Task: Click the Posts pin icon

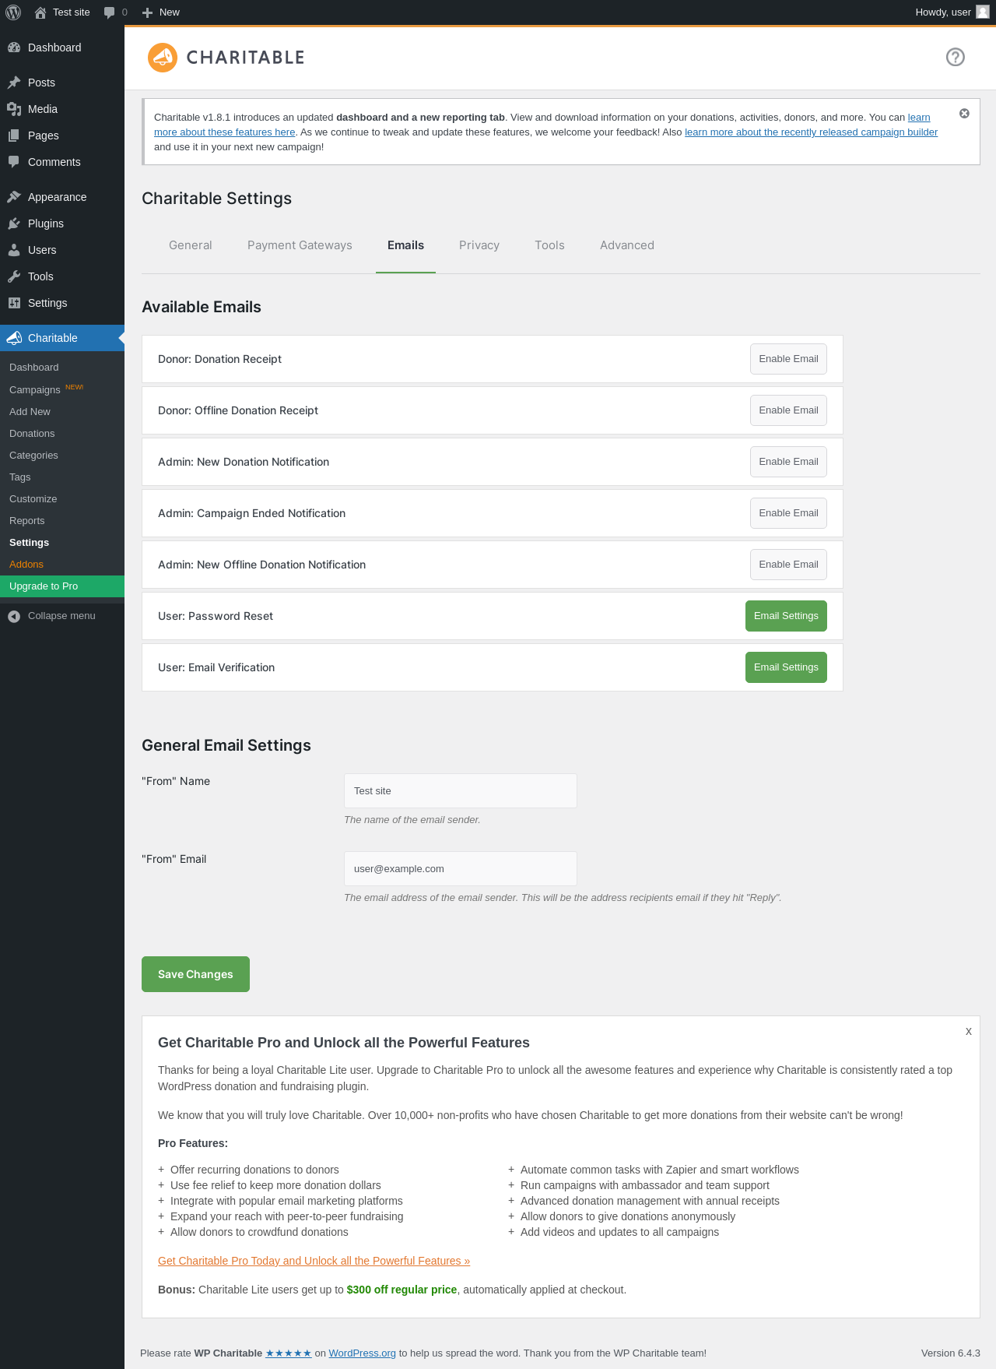Action: [14, 83]
